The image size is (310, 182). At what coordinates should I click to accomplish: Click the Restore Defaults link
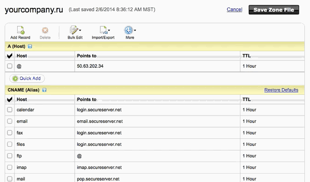tap(281, 90)
